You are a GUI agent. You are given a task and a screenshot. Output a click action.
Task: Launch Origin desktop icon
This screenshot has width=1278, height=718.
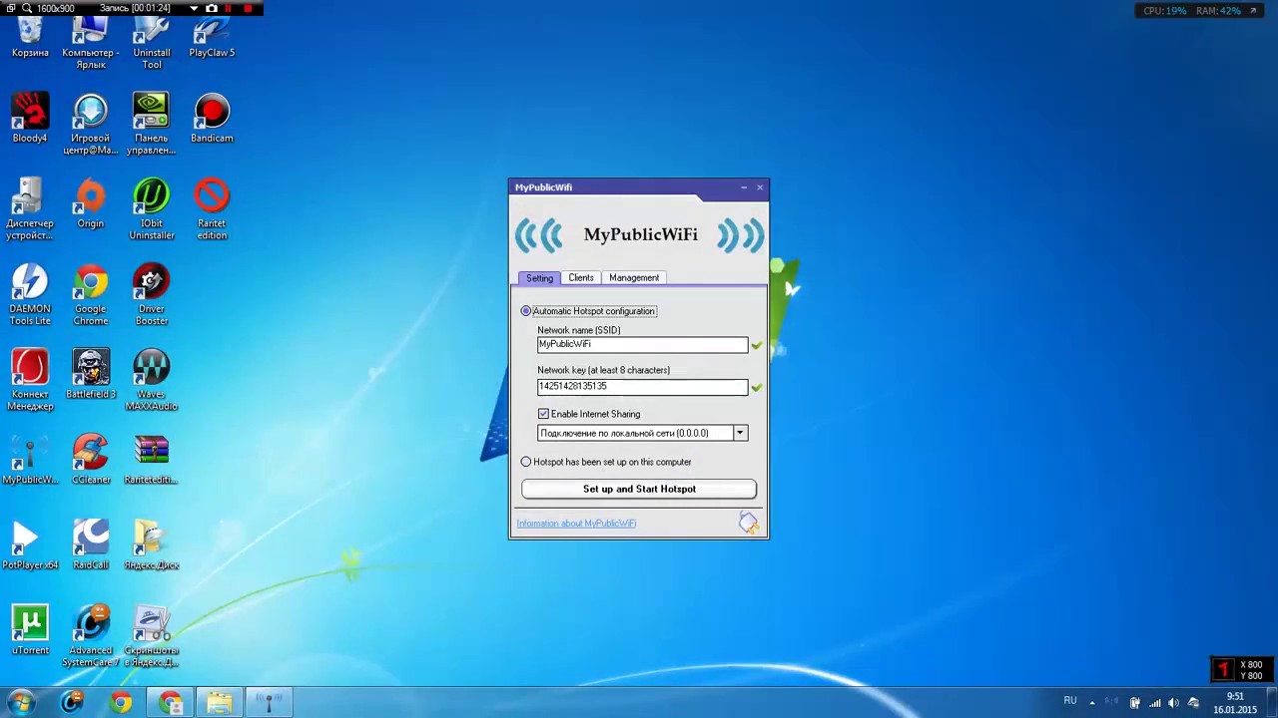91,203
